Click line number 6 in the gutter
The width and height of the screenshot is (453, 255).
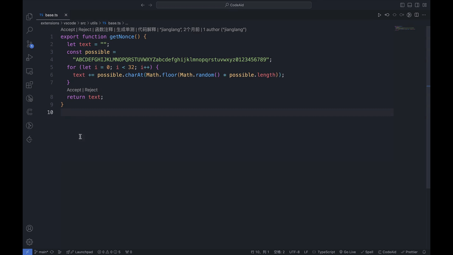52,75
